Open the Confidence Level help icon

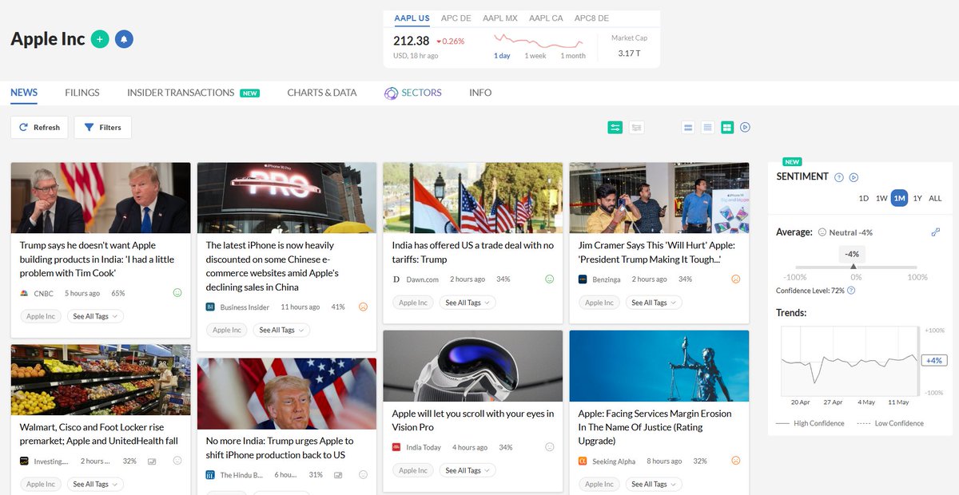[851, 291]
